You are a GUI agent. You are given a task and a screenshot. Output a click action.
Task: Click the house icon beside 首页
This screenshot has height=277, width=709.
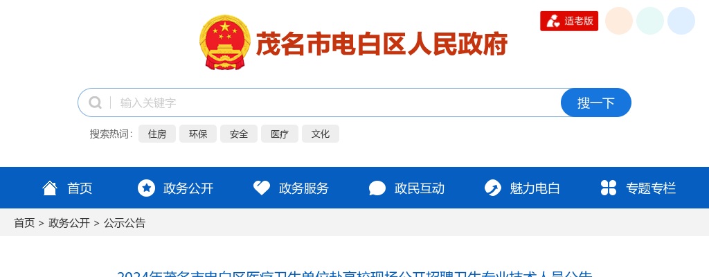50,188
